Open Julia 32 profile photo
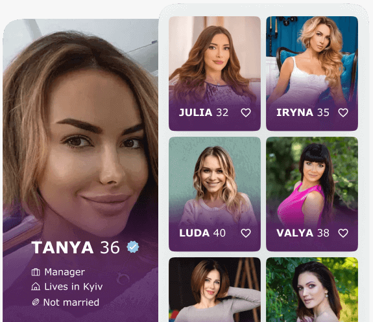Image resolution: width=373 pixels, height=322 pixels. point(215,73)
